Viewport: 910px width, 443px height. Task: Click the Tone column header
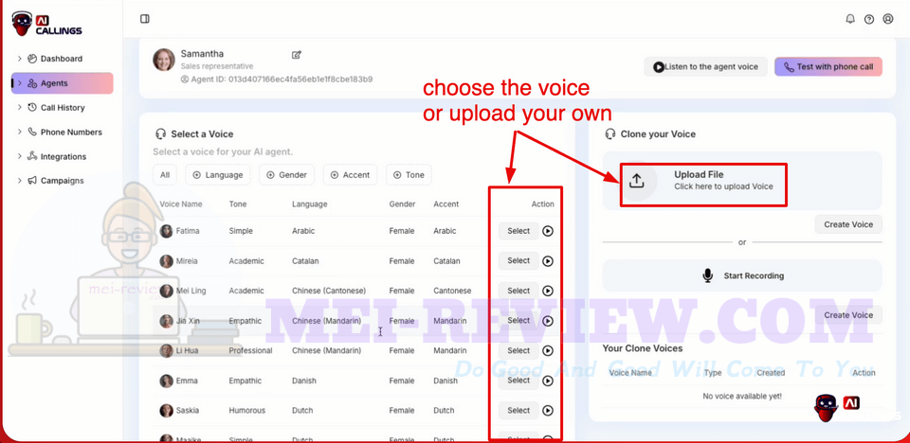tap(238, 204)
